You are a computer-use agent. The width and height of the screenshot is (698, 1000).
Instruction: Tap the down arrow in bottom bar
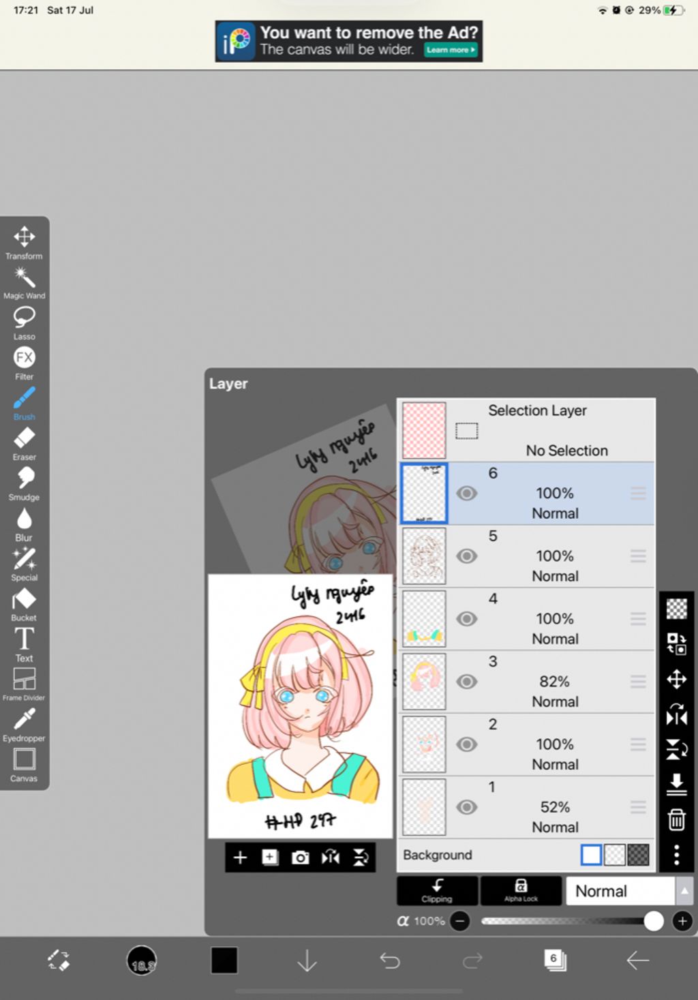pyautogui.click(x=307, y=960)
